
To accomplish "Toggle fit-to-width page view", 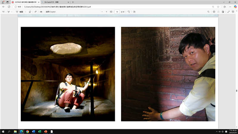I will point(111,12).
